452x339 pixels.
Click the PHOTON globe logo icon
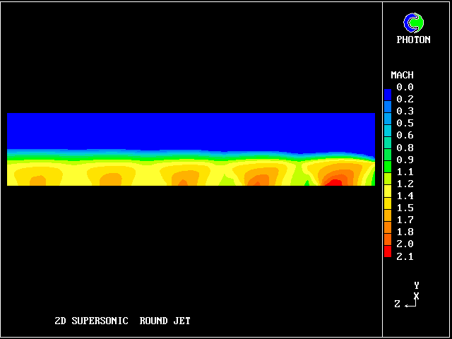tap(413, 23)
